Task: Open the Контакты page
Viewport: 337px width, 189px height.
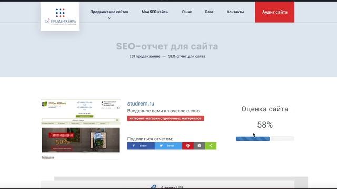Action: [x=235, y=12]
